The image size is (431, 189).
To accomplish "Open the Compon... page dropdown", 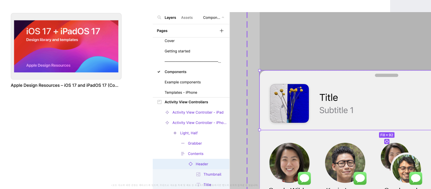I will (x=213, y=18).
